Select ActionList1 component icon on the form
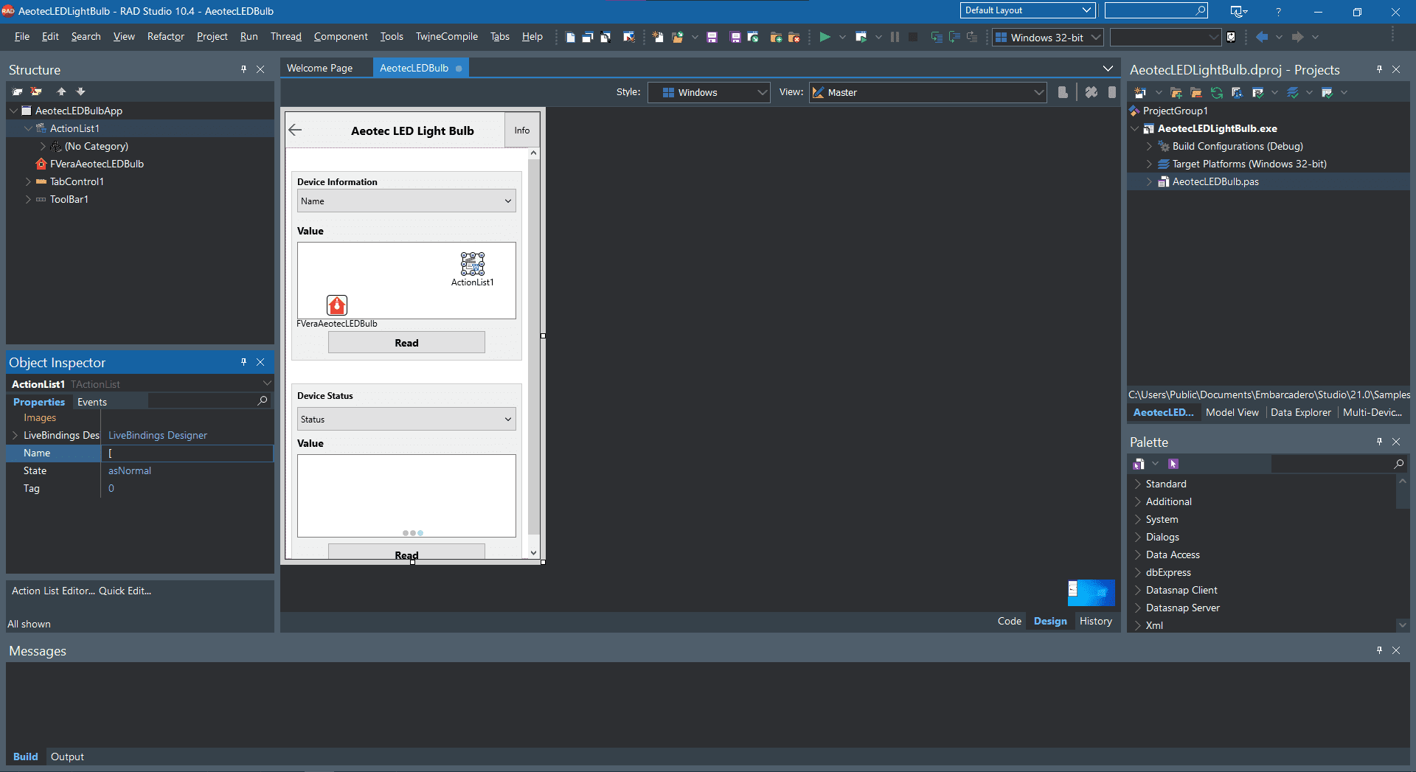1416x772 pixels. click(473, 264)
